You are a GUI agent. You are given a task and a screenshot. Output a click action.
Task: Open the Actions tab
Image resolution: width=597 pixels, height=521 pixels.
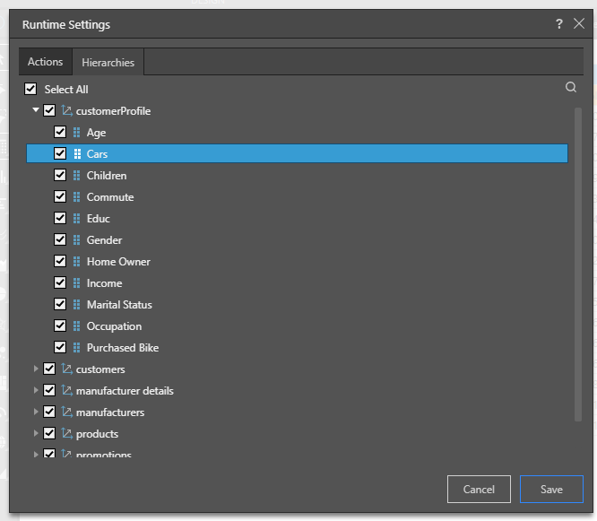click(x=45, y=62)
